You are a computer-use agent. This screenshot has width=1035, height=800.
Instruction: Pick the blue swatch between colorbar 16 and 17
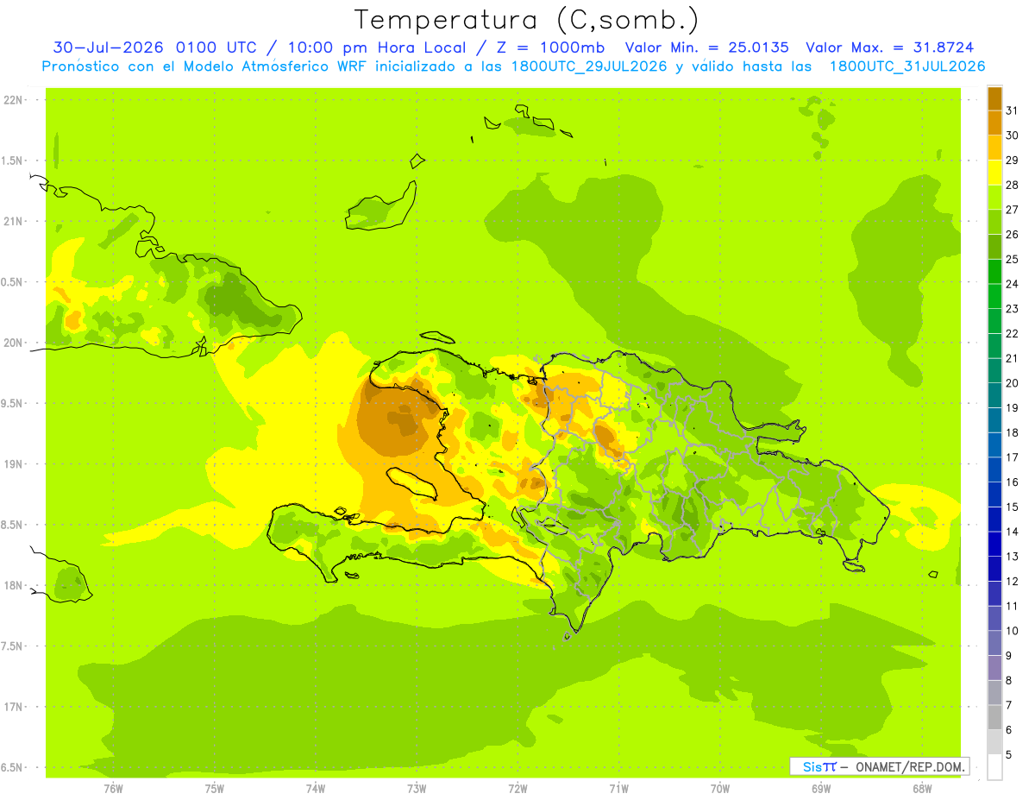click(x=994, y=469)
